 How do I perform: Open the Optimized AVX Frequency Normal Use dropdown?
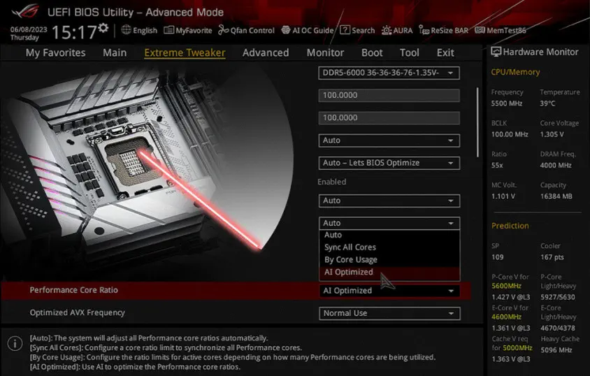[389, 313]
